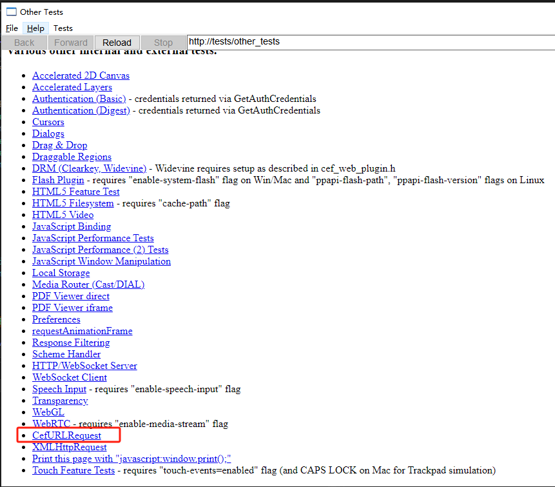Click the Back navigation button
Image resolution: width=555 pixels, height=487 pixels.
click(23, 42)
